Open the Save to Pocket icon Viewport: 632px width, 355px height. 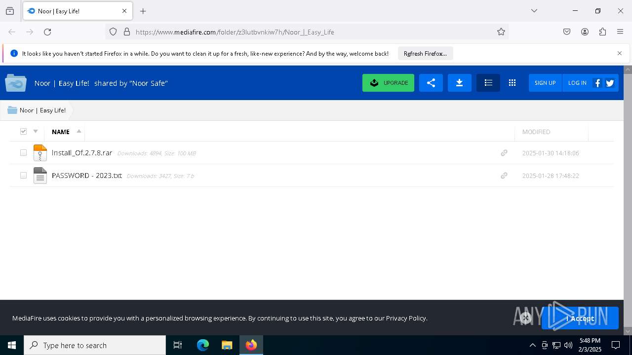tap(567, 32)
